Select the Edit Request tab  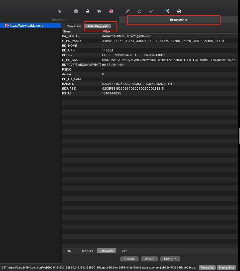tap(98, 26)
